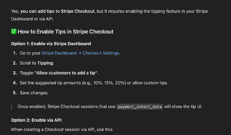The width and height of the screenshot is (231, 135).
Task: Click the bold word Tipping in step 2
Action: [45, 63]
